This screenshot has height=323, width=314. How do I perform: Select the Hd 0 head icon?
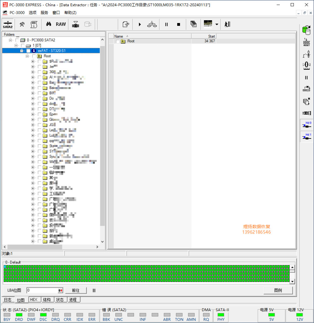(x=306, y=125)
